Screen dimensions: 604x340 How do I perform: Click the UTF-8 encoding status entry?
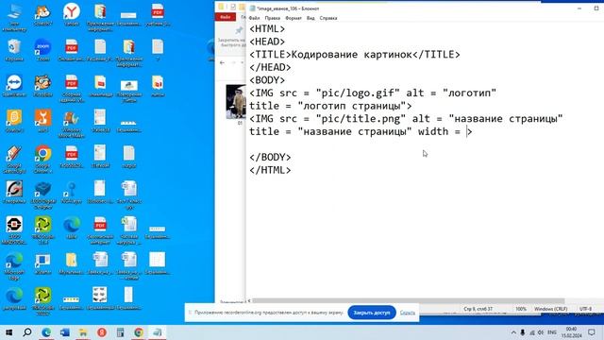(585, 309)
